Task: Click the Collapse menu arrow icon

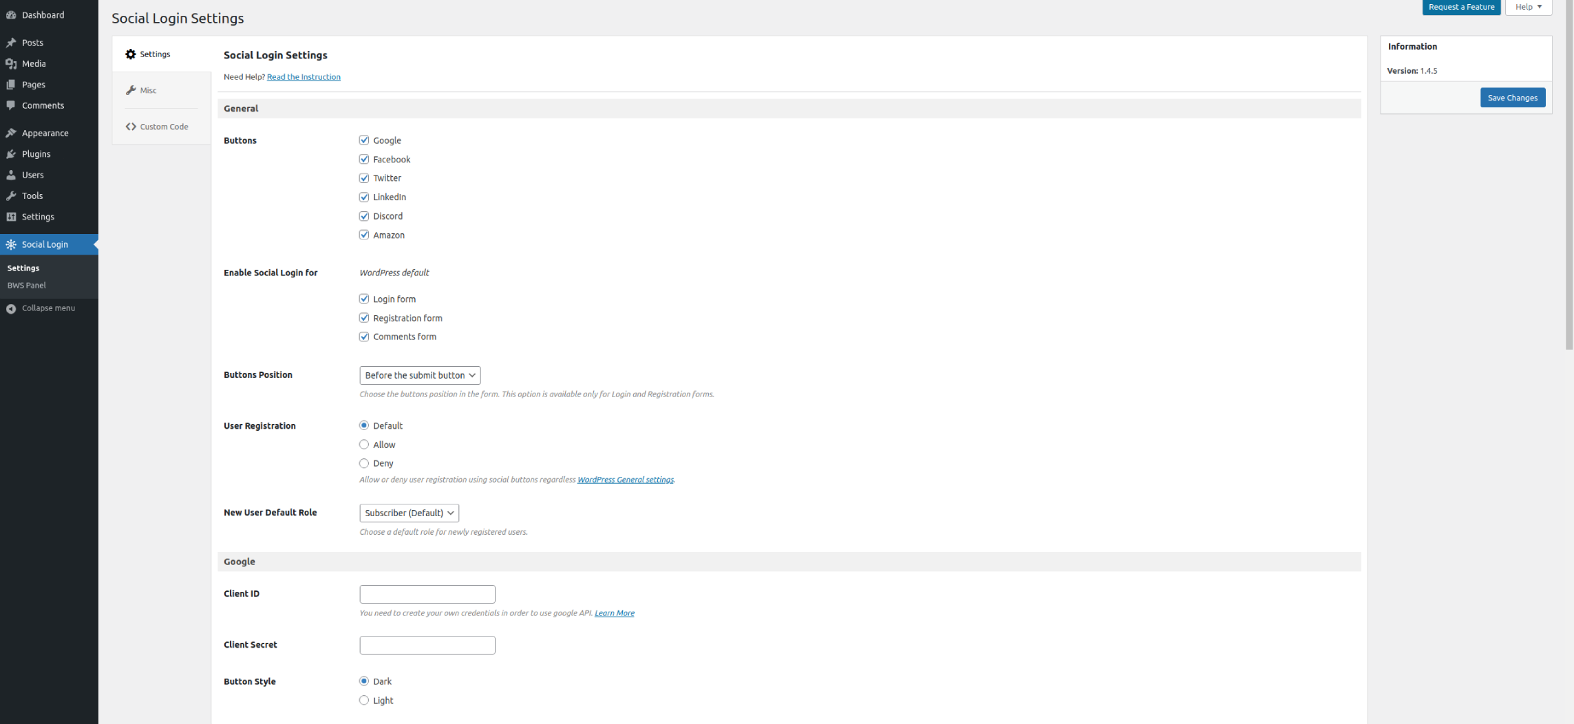Action: [11, 308]
